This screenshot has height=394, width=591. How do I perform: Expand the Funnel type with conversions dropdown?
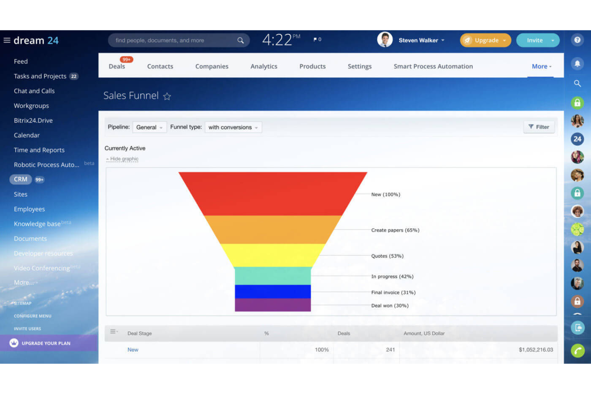233,127
